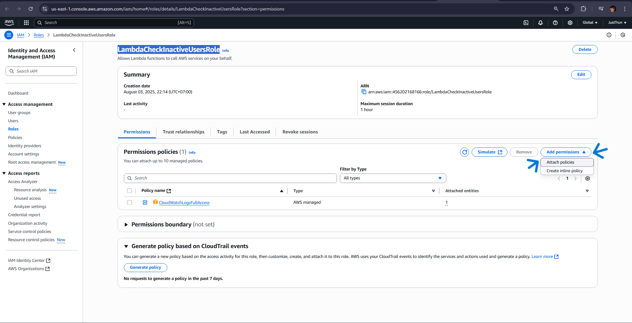Open the browser extensions puzzle icon
Screen dimensions: 632x323
[x=584, y=9]
